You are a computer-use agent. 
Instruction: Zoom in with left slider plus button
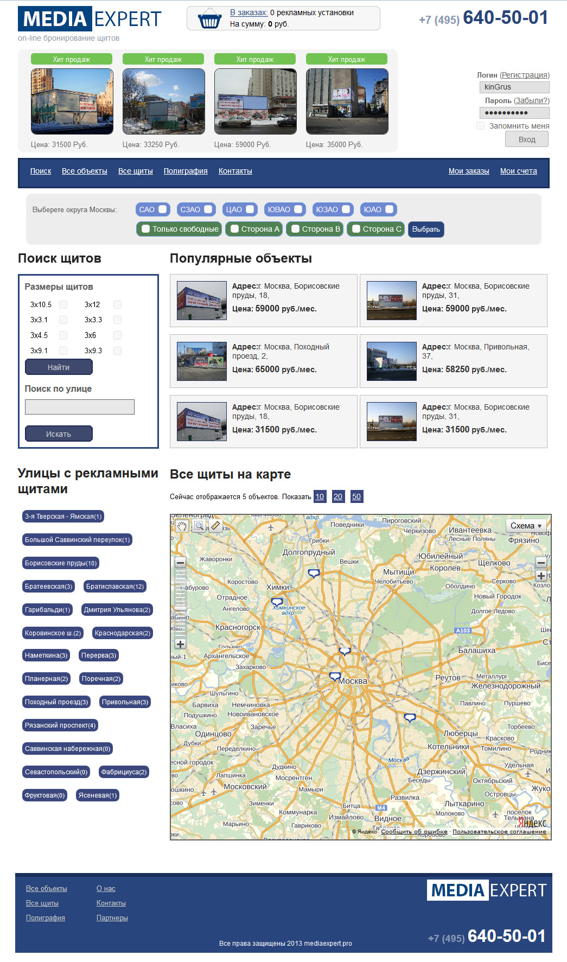pyautogui.click(x=180, y=644)
